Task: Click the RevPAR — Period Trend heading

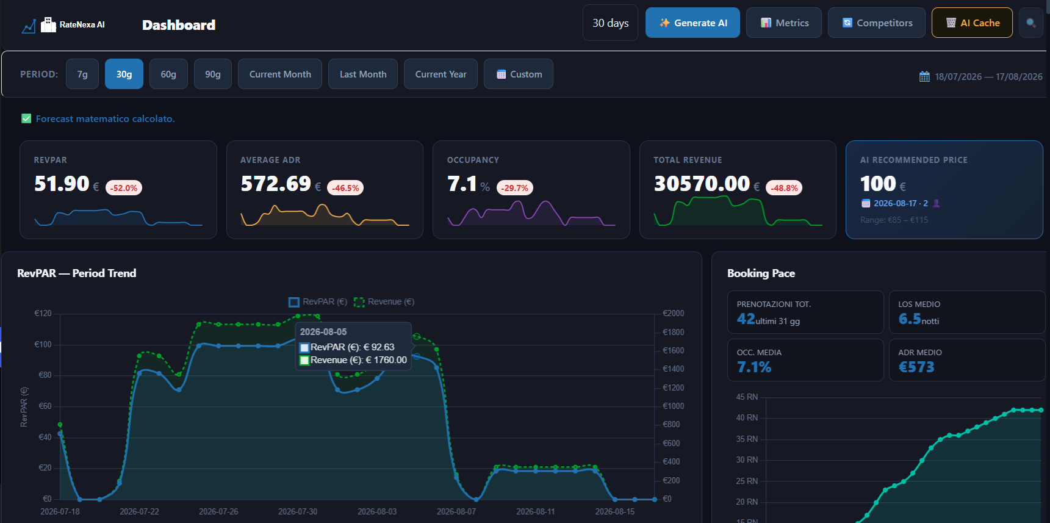Action: pos(77,273)
